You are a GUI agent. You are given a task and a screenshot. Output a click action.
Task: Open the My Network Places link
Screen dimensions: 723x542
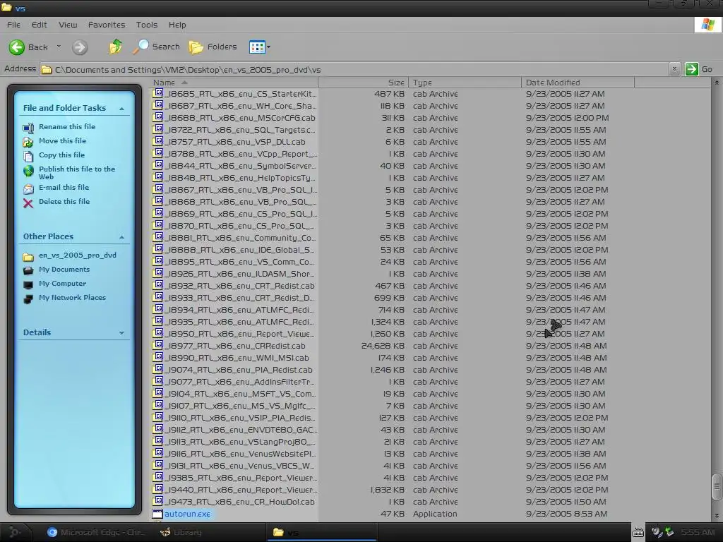tap(73, 297)
